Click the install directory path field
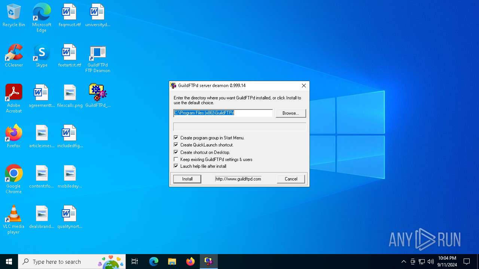479x269 pixels. tap(223, 113)
